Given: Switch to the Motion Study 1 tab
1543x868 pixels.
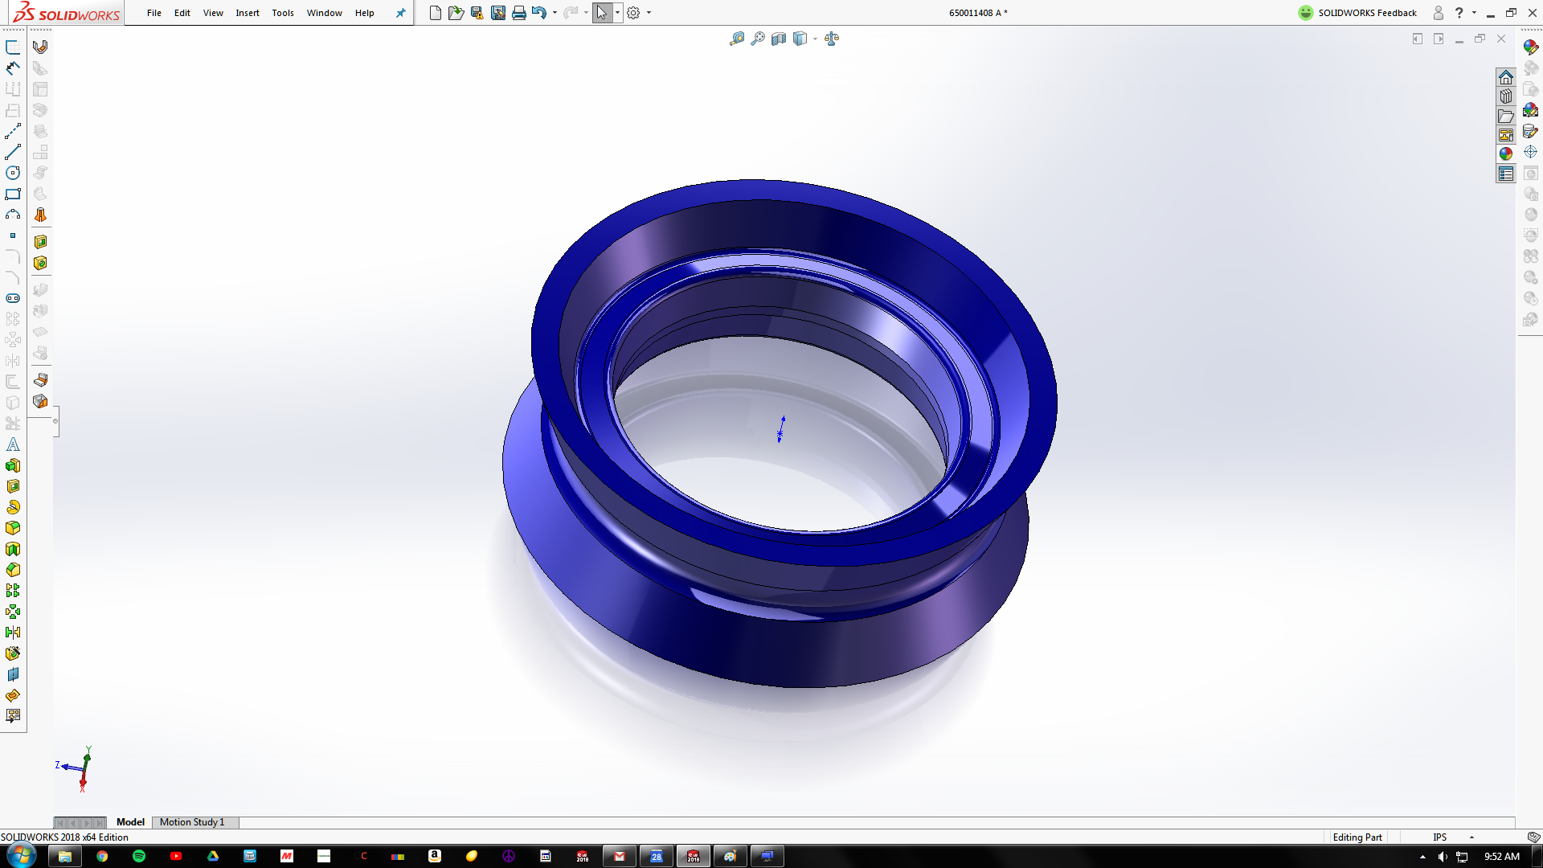Looking at the screenshot, I should (193, 822).
